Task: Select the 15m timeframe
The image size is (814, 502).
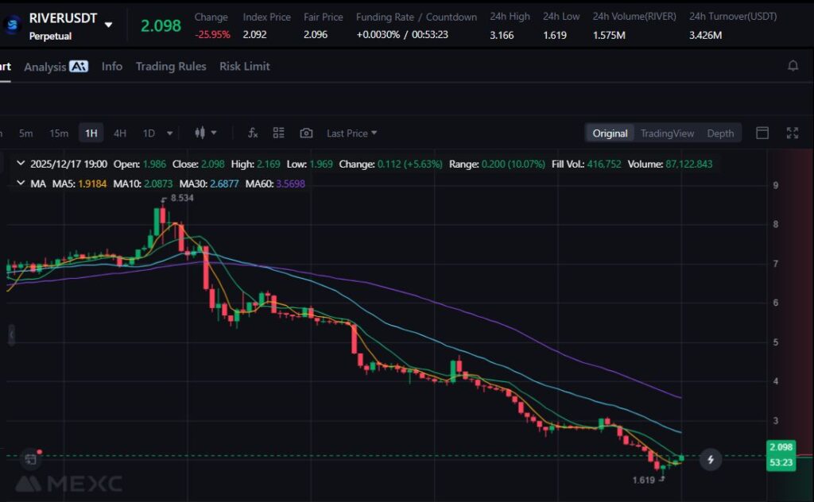Action: tap(59, 133)
